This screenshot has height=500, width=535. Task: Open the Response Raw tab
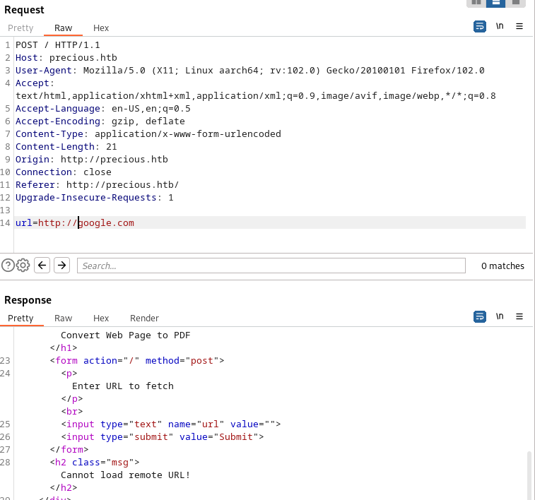click(63, 318)
